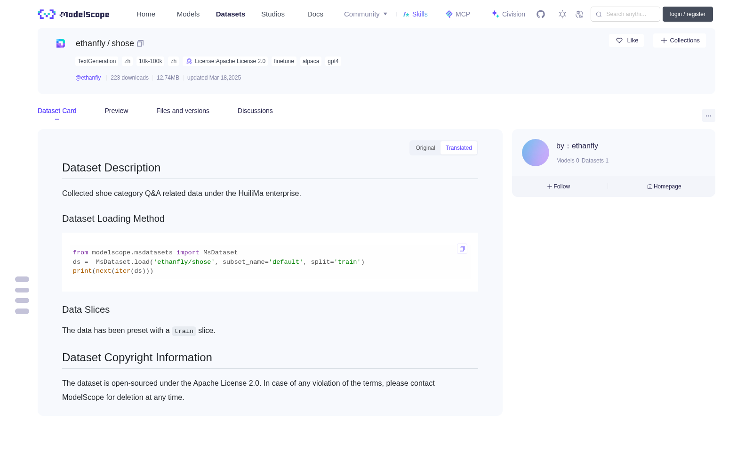Click the inline "train" code label
The width and height of the screenshot is (753, 471).
(184, 331)
